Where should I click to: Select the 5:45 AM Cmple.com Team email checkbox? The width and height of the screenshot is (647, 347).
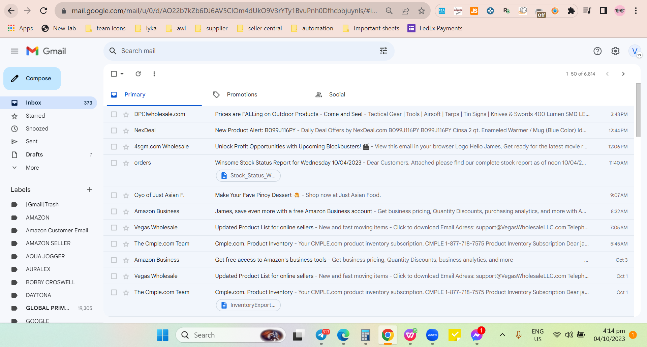tap(114, 244)
